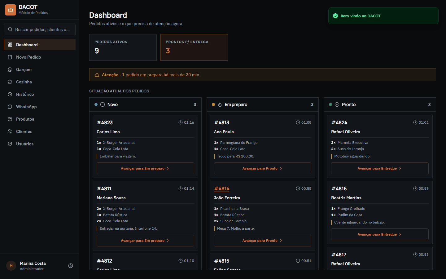Screen dimensions: 446x279
Task: Open the Histórico menu item
Action: pos(40,94)
